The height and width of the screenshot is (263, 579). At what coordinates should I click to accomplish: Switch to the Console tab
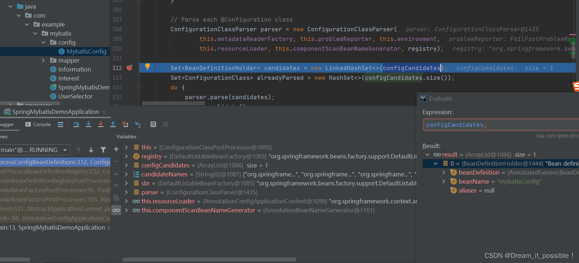(x=38, y=124)
